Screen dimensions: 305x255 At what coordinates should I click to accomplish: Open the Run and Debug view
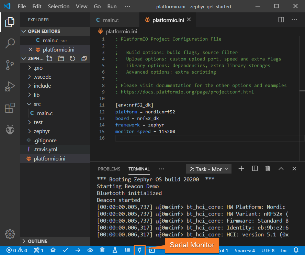[x=10, y=86]
